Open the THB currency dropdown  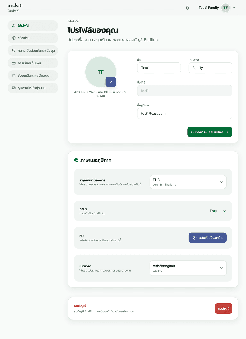[188, 182]
